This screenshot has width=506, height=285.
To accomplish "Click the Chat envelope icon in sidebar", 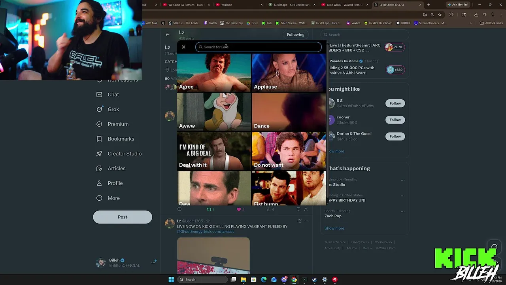I will point(99,95).
